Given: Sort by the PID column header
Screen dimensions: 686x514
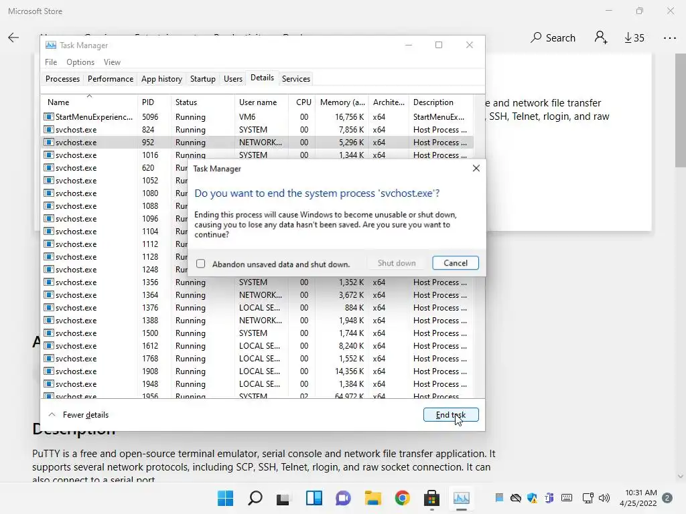Looking at the screenshot, I should point(154,102).
